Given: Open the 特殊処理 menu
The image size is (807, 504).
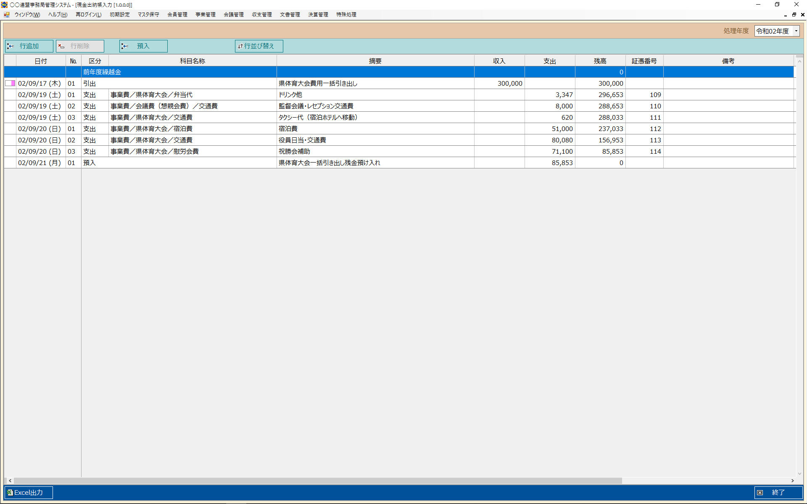Looking at the screenshot, I should pos(346,15).
